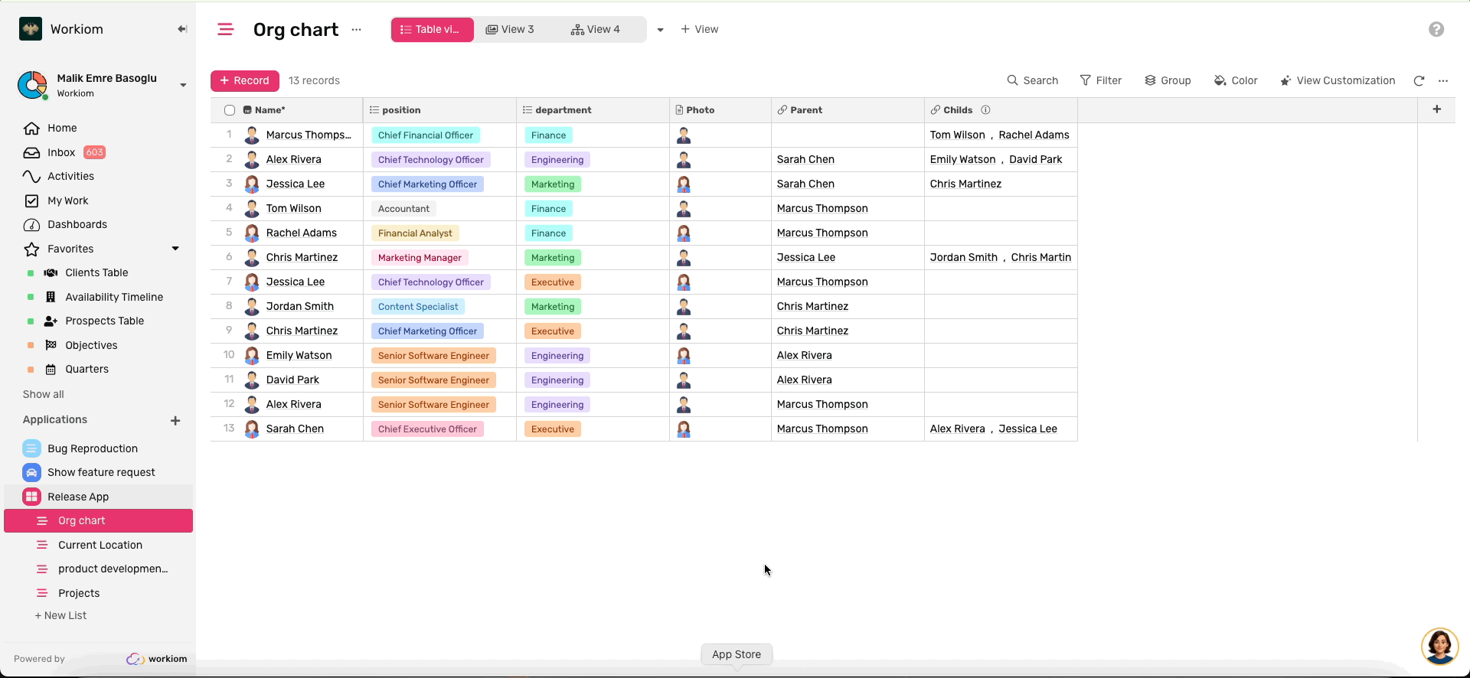The image size is (1470, 678).
Task: Open Sarah Chen's photo thumbnail
Action: point(684,429)
